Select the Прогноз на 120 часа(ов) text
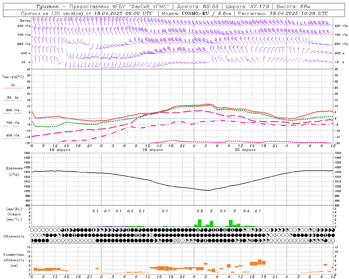 [x=52, y=13]
